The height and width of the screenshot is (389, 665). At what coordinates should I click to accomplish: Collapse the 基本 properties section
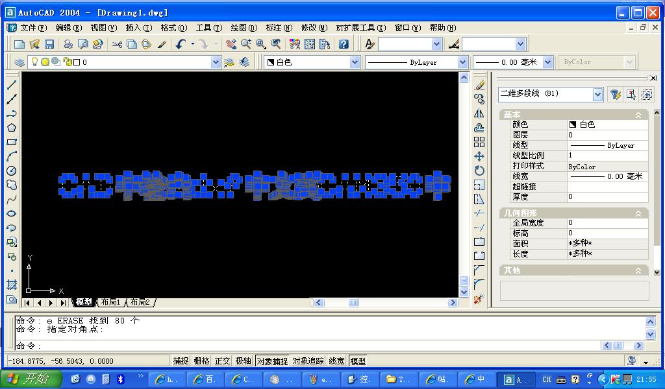click(638, 115)
